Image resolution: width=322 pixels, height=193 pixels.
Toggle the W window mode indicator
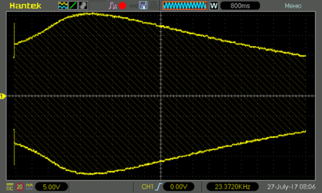[x=214, y=5]
